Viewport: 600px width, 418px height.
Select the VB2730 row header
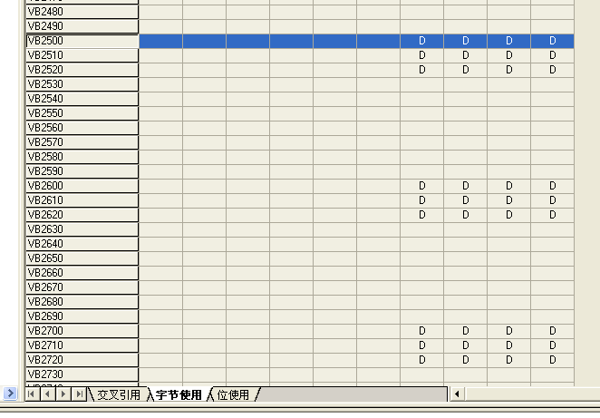pos(82,374)
